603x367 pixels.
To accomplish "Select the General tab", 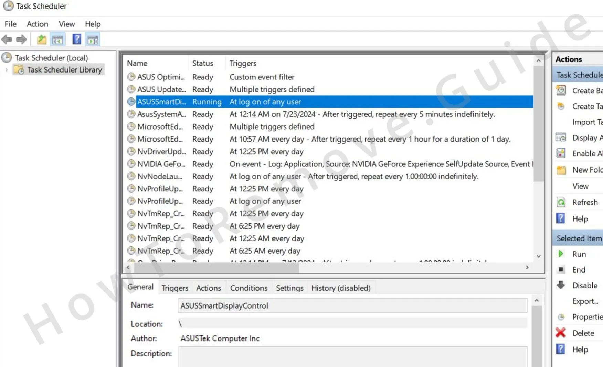I will [140, 287].
